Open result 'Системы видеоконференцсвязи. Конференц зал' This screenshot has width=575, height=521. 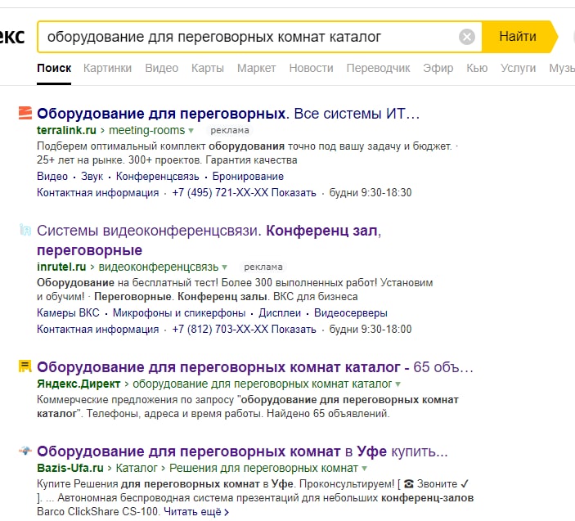point(209,240)
